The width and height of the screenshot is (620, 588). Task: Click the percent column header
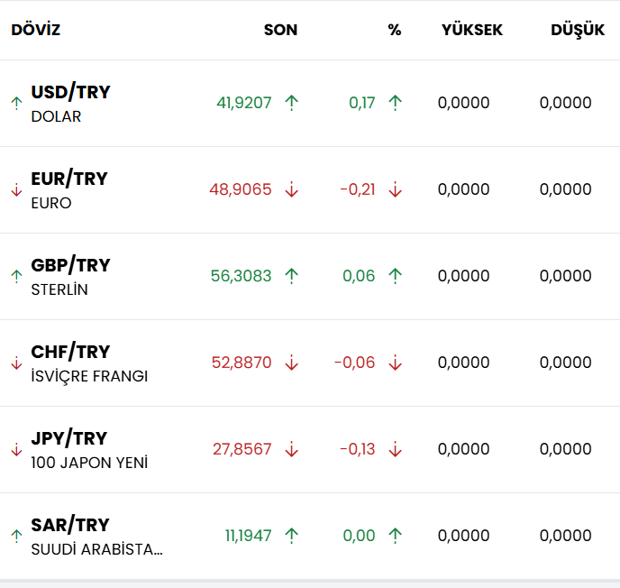[395, 30]
